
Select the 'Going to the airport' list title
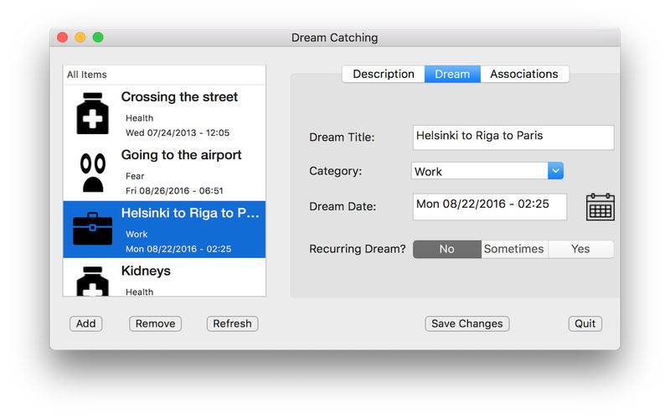(181, 155)
